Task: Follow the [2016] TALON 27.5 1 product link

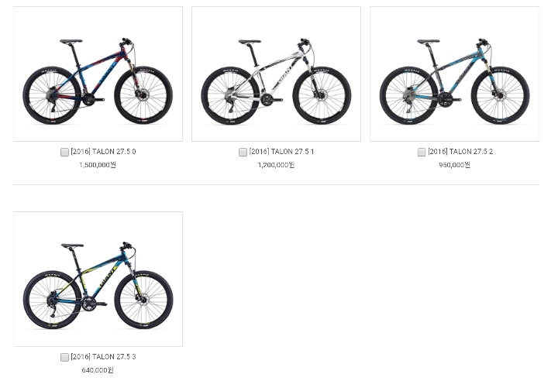Action: (x=281, y=152)
